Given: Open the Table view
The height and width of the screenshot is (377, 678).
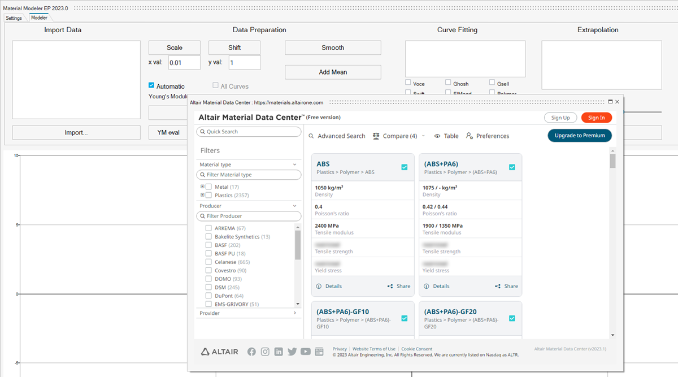Looking at the screenshot, I should point(446,136).
